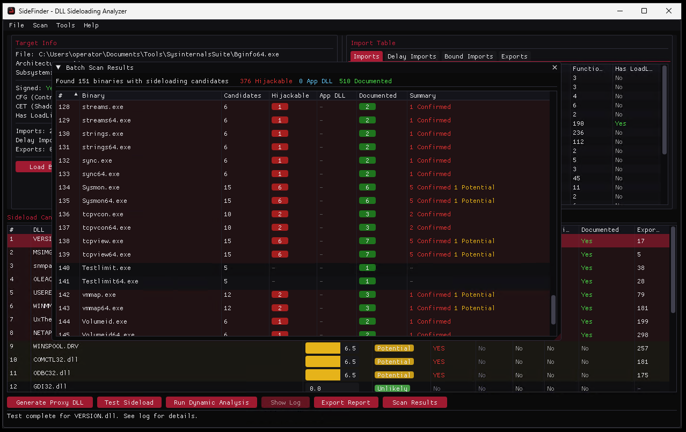Select the tcpvcon.exe row
Viewport: 686px width, 432px height.
pos(303,214)
